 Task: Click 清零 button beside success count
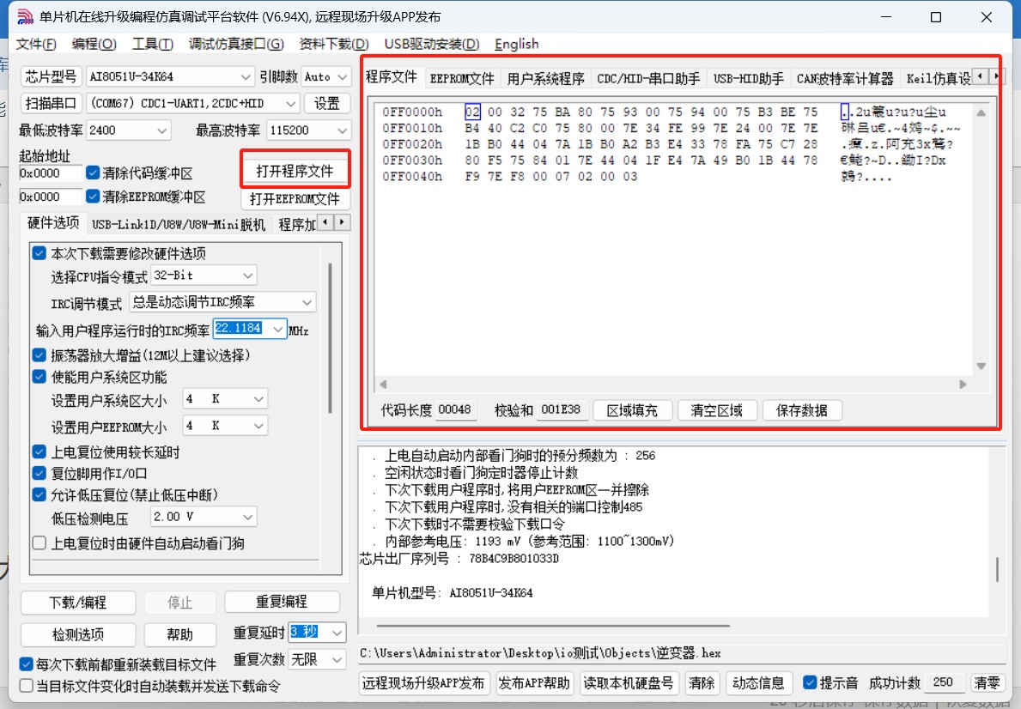click(987, 682)
